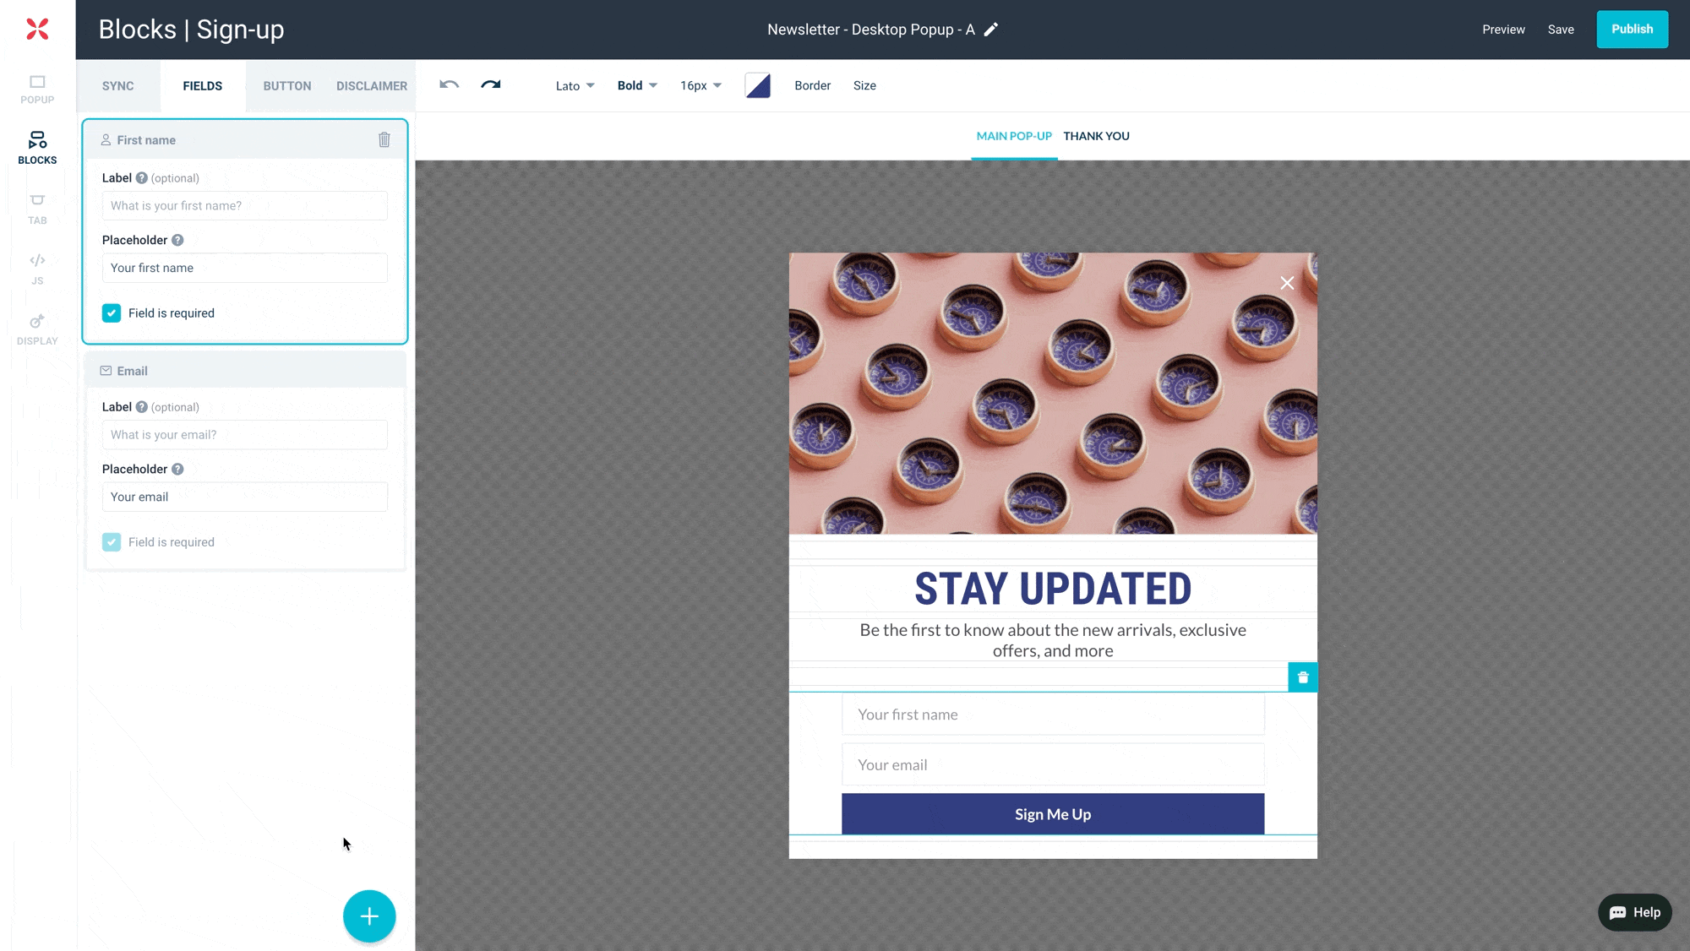Image resolution: width=1690 pixels, height=951 pixels.
Task: Select the Thank You view tab
Action: coord(1096,136)
